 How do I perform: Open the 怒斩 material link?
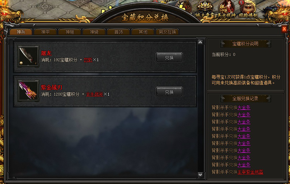(x=88, y=60)
